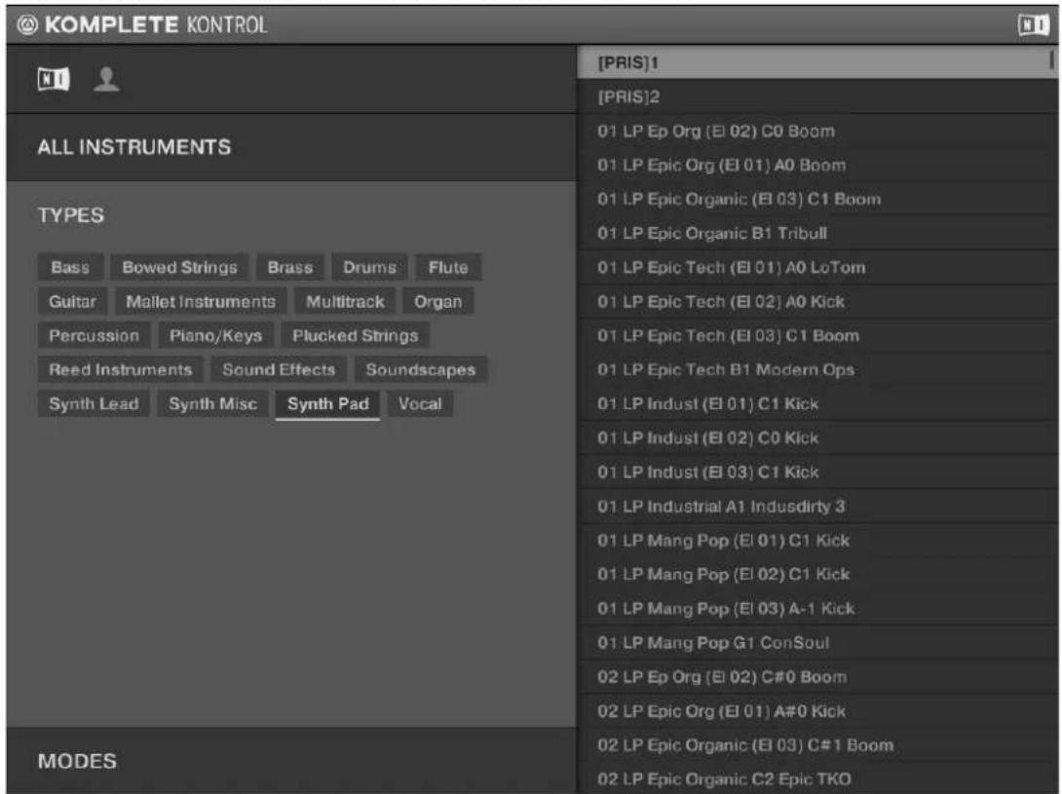This screenshot has height=794, width=1062.
Task: Click the preset list scrollbar handle
Action: (x=1052, y=60)
